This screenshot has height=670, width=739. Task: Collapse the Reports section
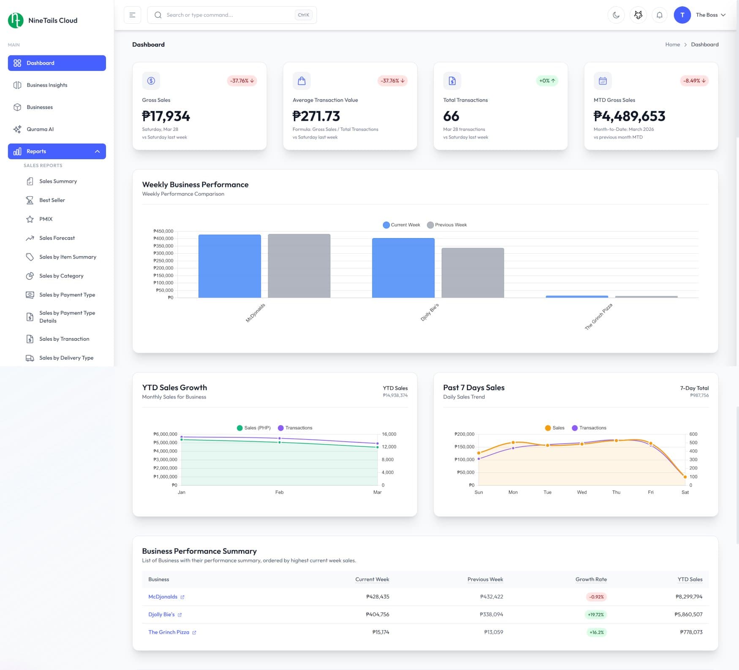point(98,151)
